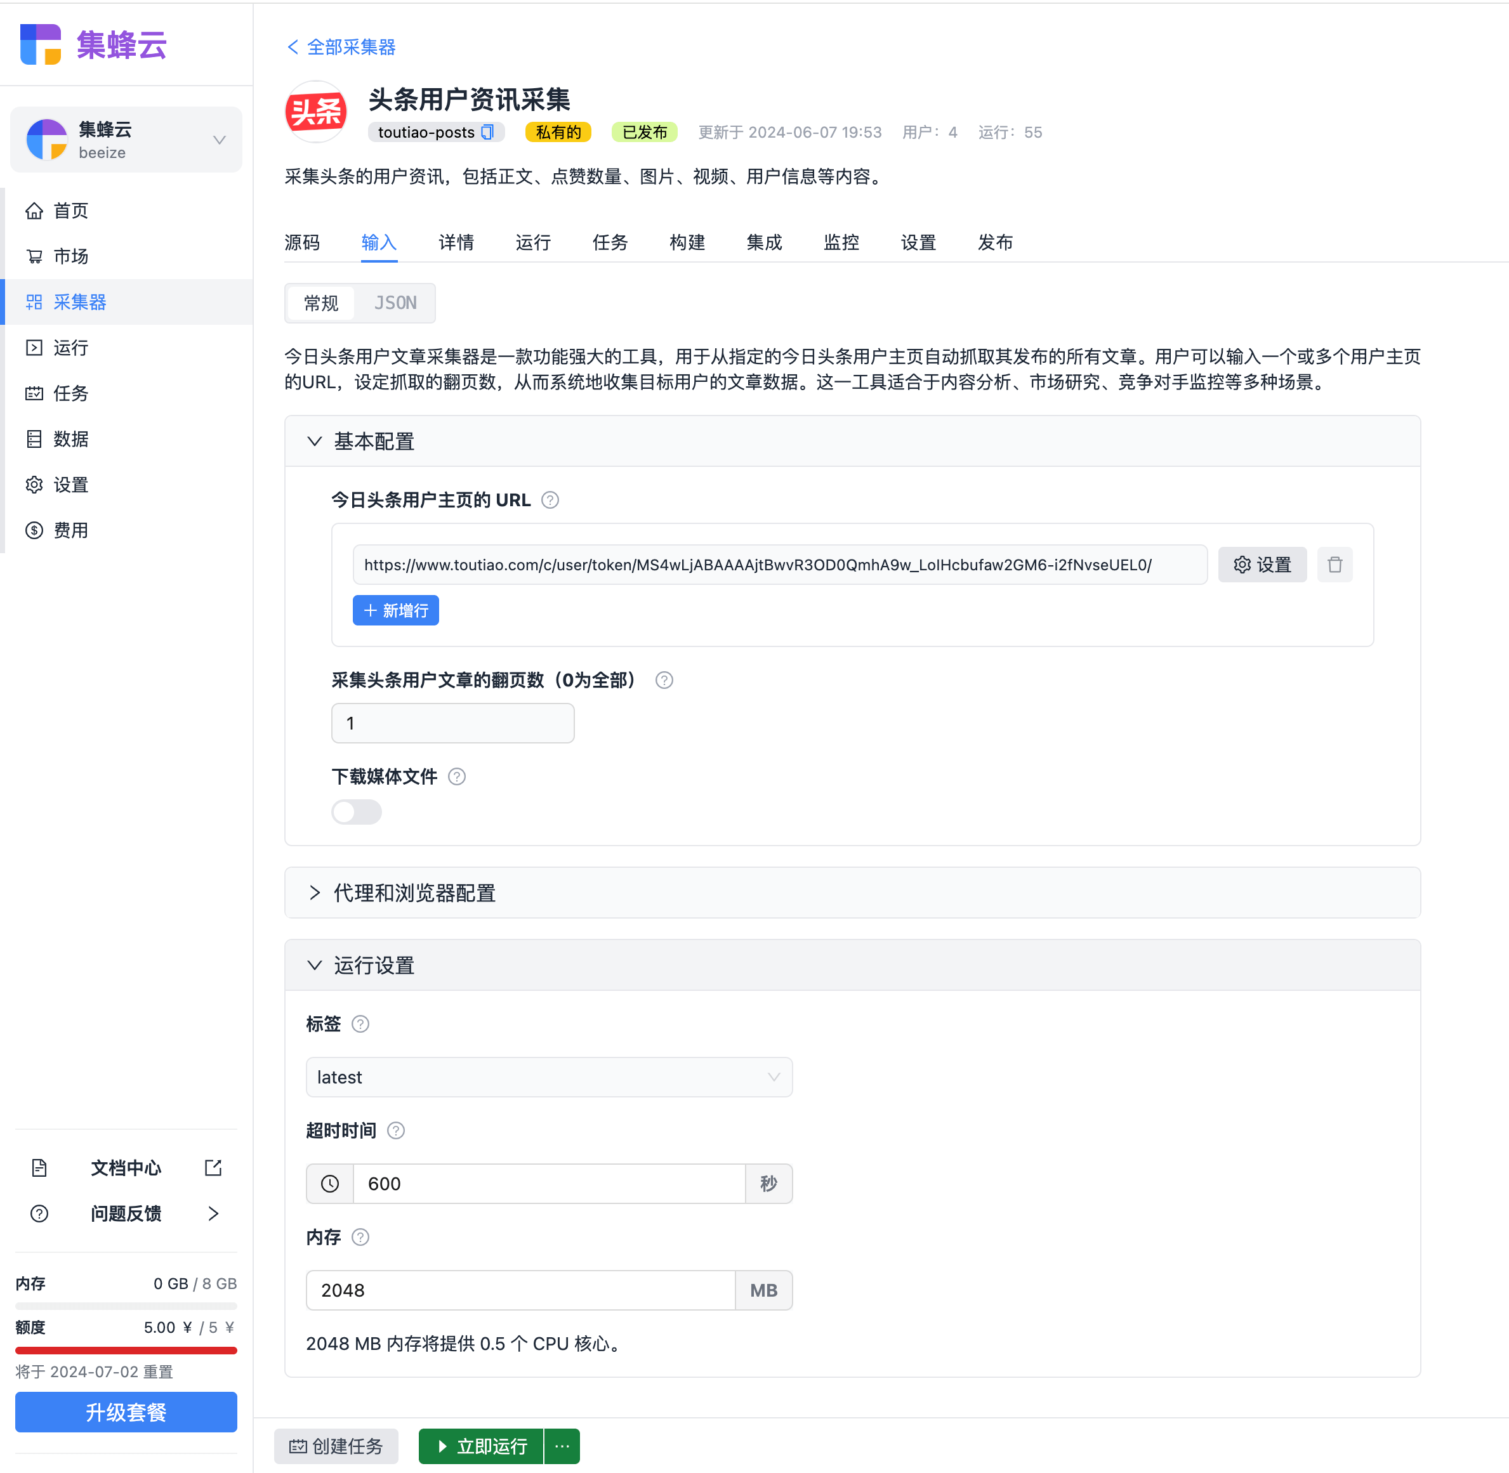1509x1473 pixels.
Task: Switch to the 源码 tab
Action: (302, 242)
